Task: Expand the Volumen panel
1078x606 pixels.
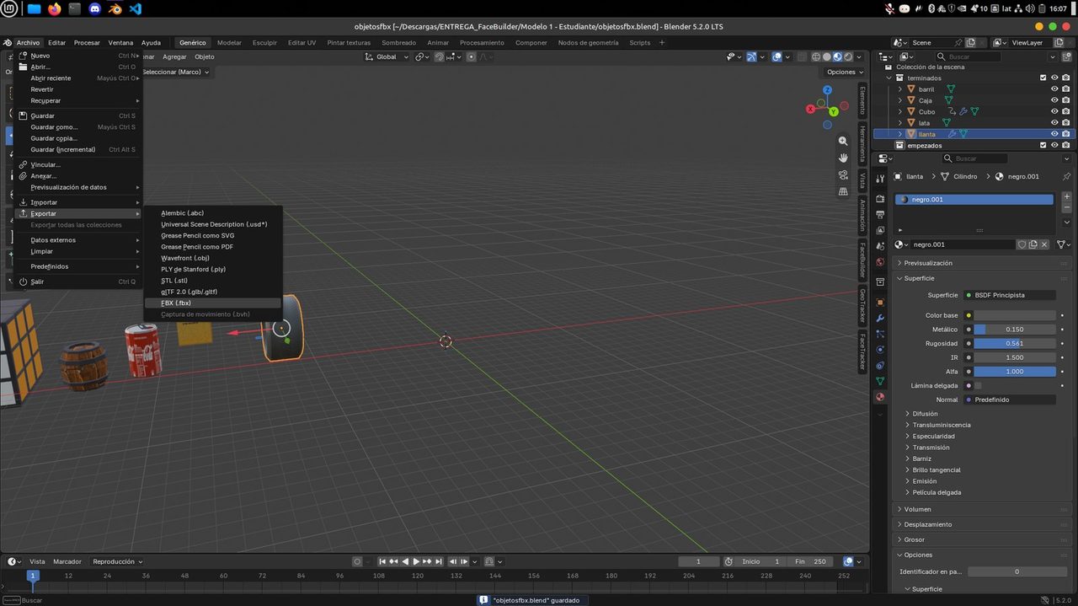Action: [982, 509]
